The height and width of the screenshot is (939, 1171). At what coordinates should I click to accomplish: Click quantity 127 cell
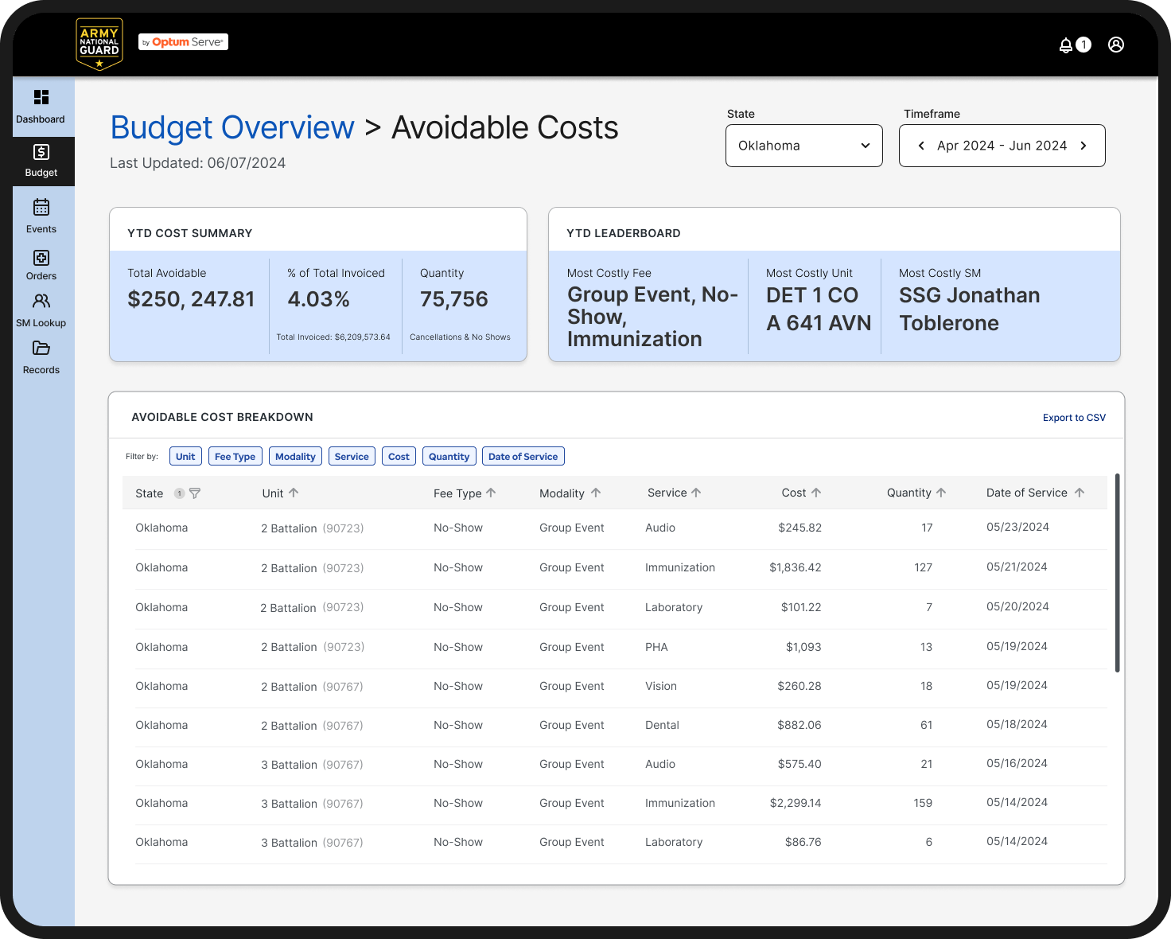pyautogui.click(x=924, y=567)
